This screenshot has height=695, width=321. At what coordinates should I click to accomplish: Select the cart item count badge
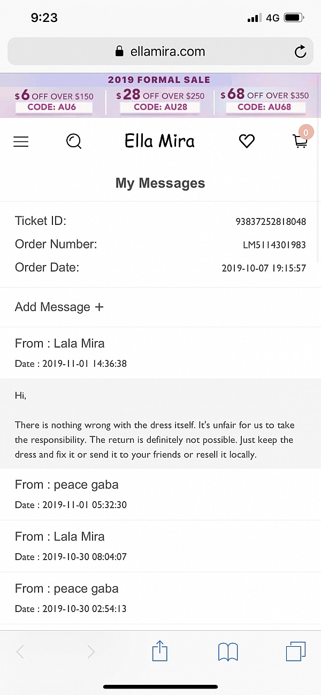pos(305,132)
